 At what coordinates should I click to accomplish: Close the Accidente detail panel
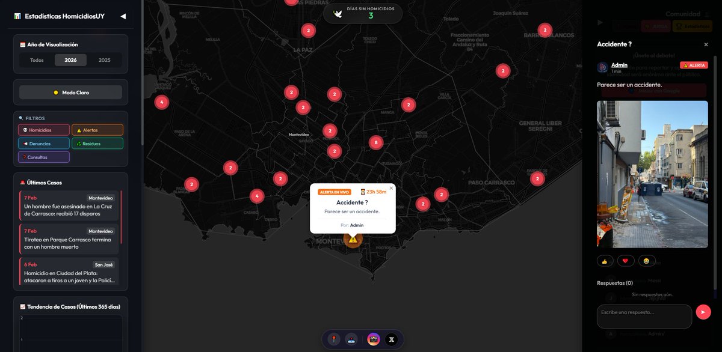click(706, 44)
